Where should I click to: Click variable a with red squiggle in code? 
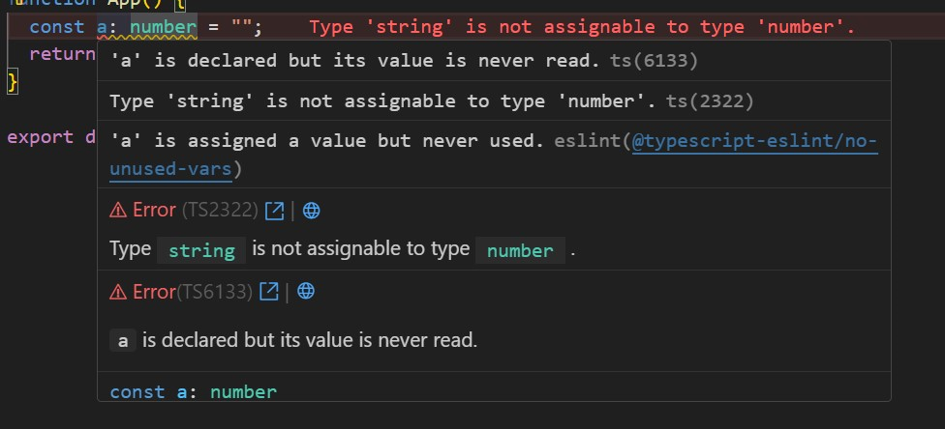coord(103,27)
